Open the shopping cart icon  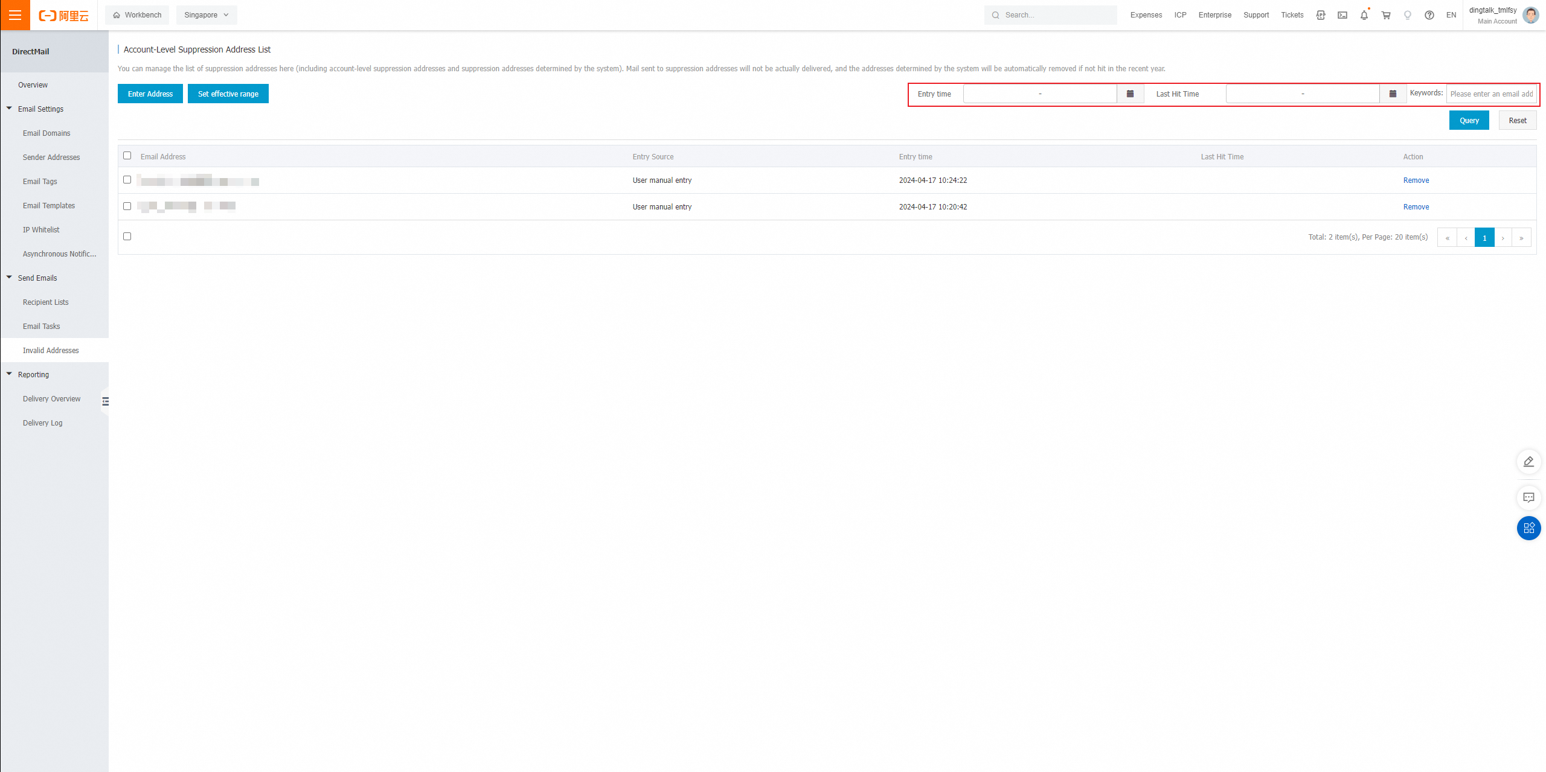point(1386,15)
